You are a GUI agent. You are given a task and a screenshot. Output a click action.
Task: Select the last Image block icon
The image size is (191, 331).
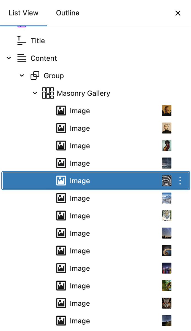pyautogui.click(x=61, y=321)
